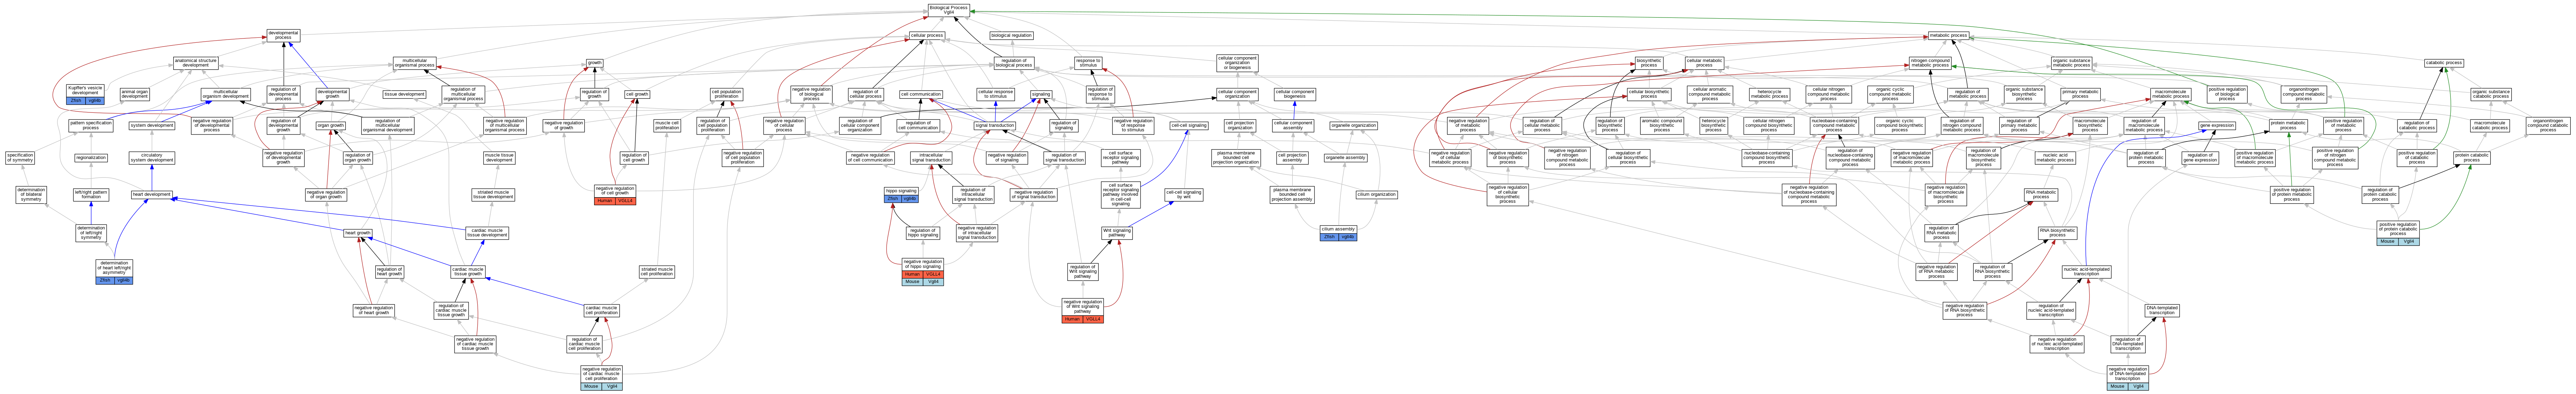
Task: Select the RNA biosynthetic process node
Action: (x=2057, y=233)
